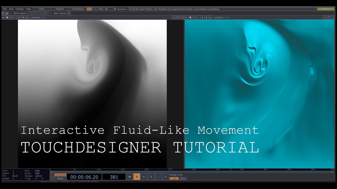Viewport: 337px width, 189px height.
Task: Click the timecode 00:00:06.20 field
Action: 84,177
